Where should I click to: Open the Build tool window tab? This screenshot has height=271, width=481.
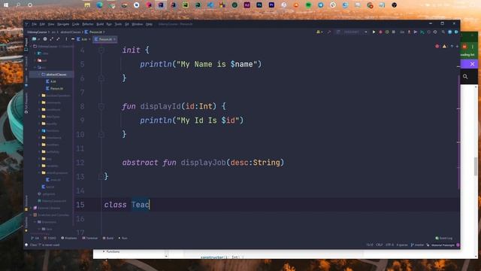[108, 238]
